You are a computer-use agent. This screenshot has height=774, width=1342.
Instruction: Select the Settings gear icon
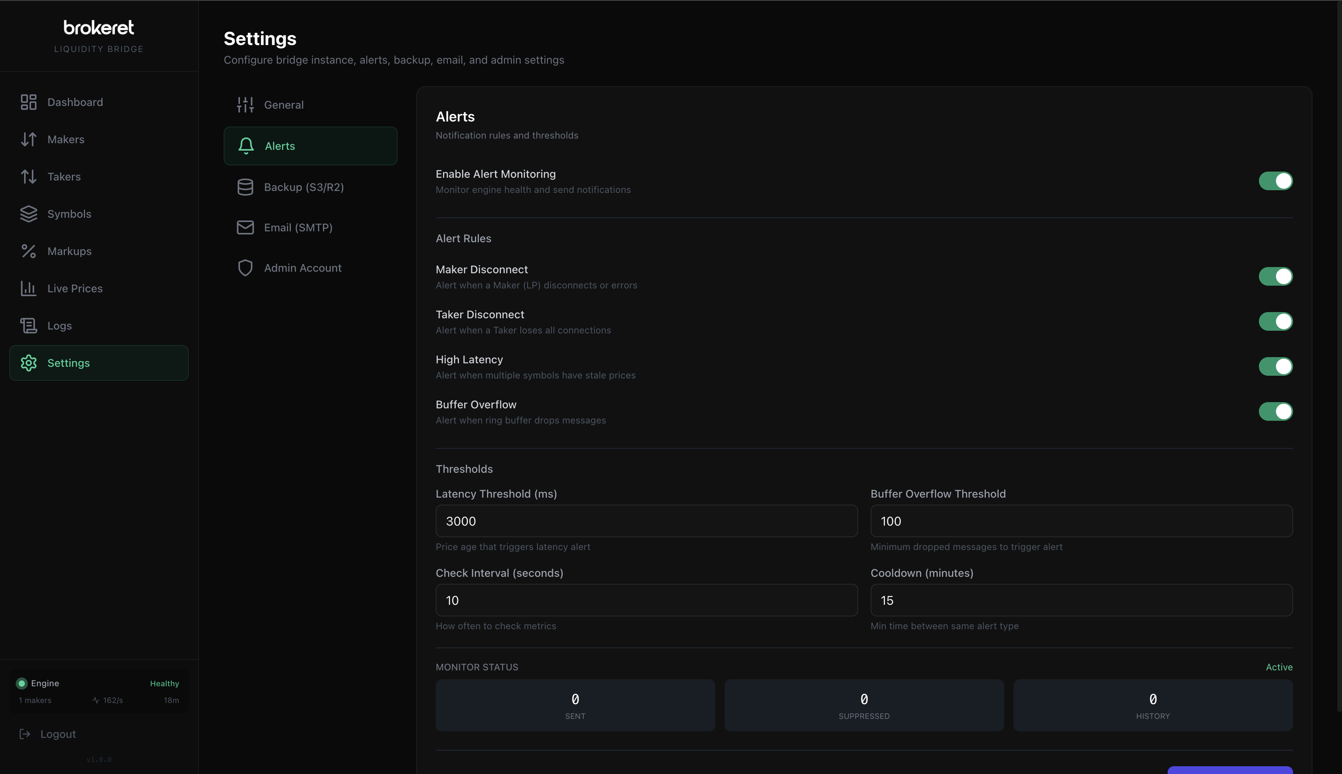tap(28, 363)
